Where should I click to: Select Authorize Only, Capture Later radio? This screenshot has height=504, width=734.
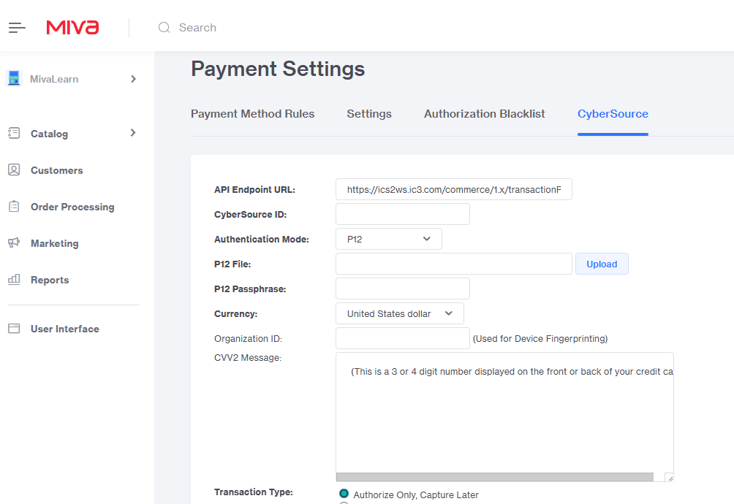pyautogui.click(x=344, y=494)
